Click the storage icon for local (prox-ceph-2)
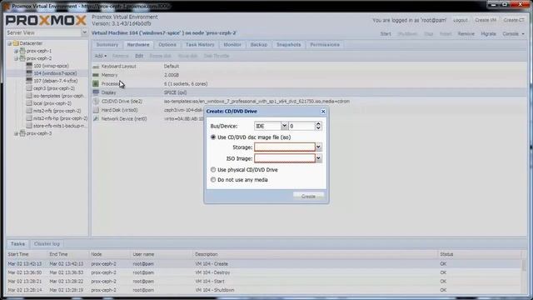Image resolution: width=533 pixels, height=300 pixels. [29, 103]
